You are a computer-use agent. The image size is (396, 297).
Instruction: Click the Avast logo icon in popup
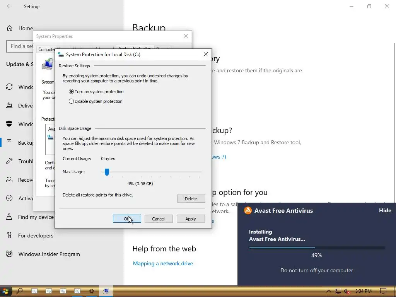[248, 210]
